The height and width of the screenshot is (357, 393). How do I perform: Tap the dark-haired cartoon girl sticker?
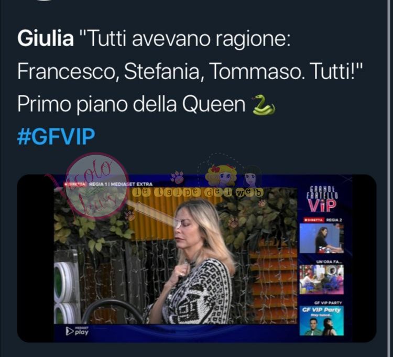click(x=252, y=176)
